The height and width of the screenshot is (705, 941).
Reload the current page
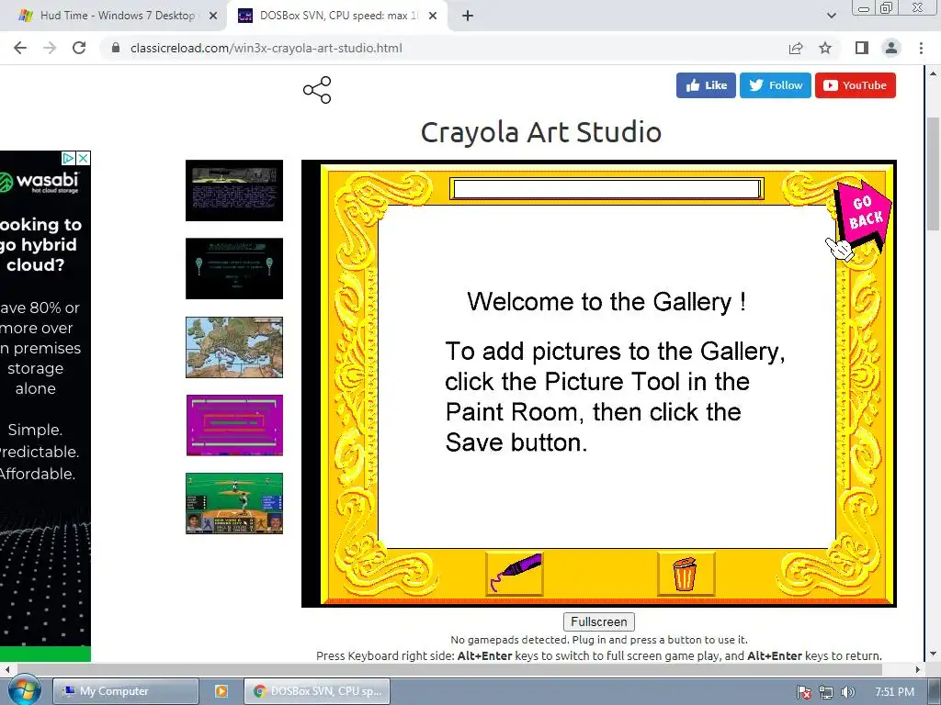coord(79,48)
